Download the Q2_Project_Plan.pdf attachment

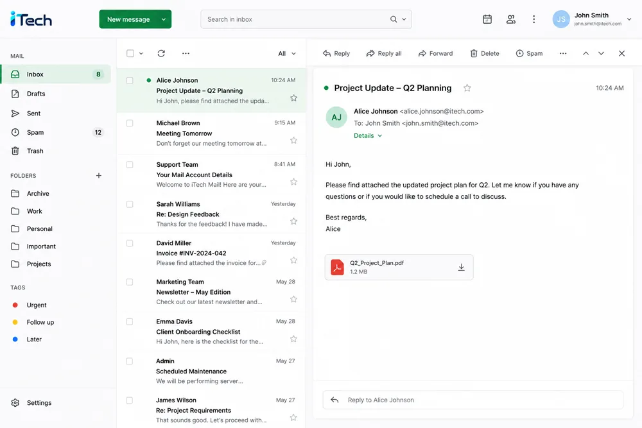point(461,267)
